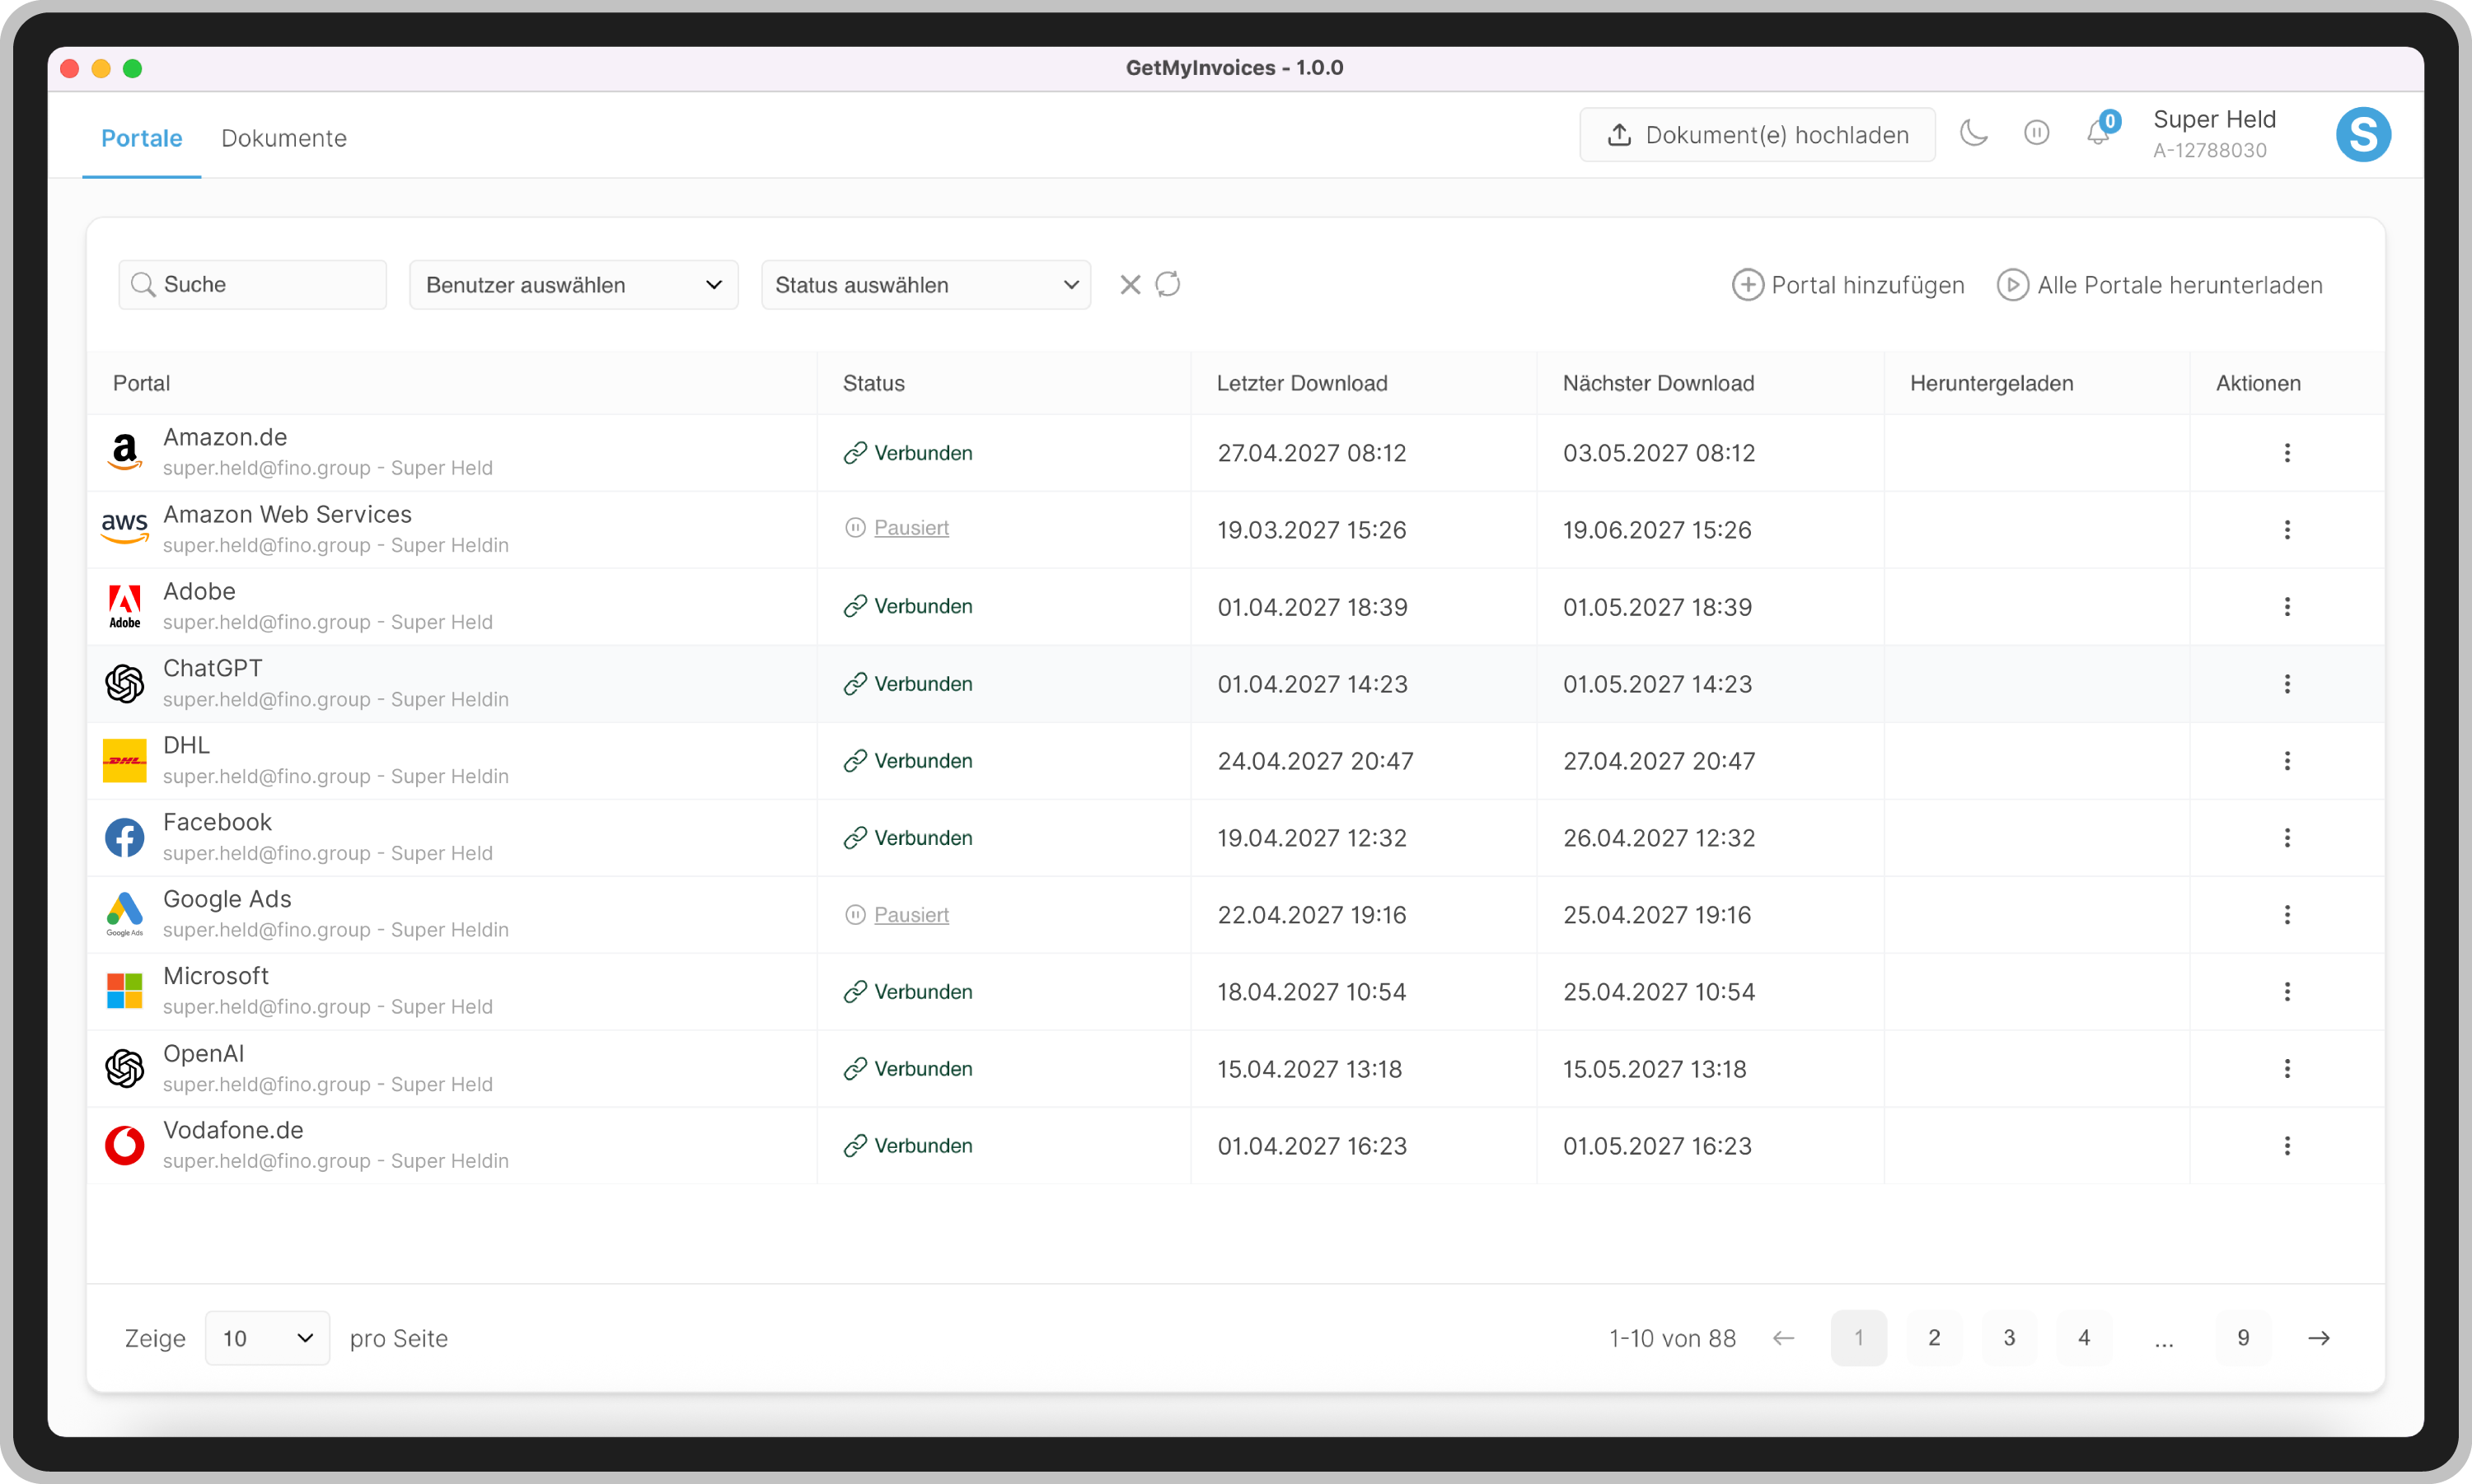Open actions menu for Facebook
This screenshot has width=2472, height=1484.
point(2287,838)
